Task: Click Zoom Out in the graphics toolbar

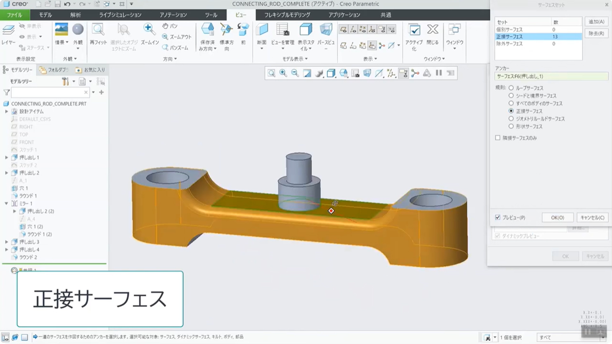Action: [x=295, y=73]
